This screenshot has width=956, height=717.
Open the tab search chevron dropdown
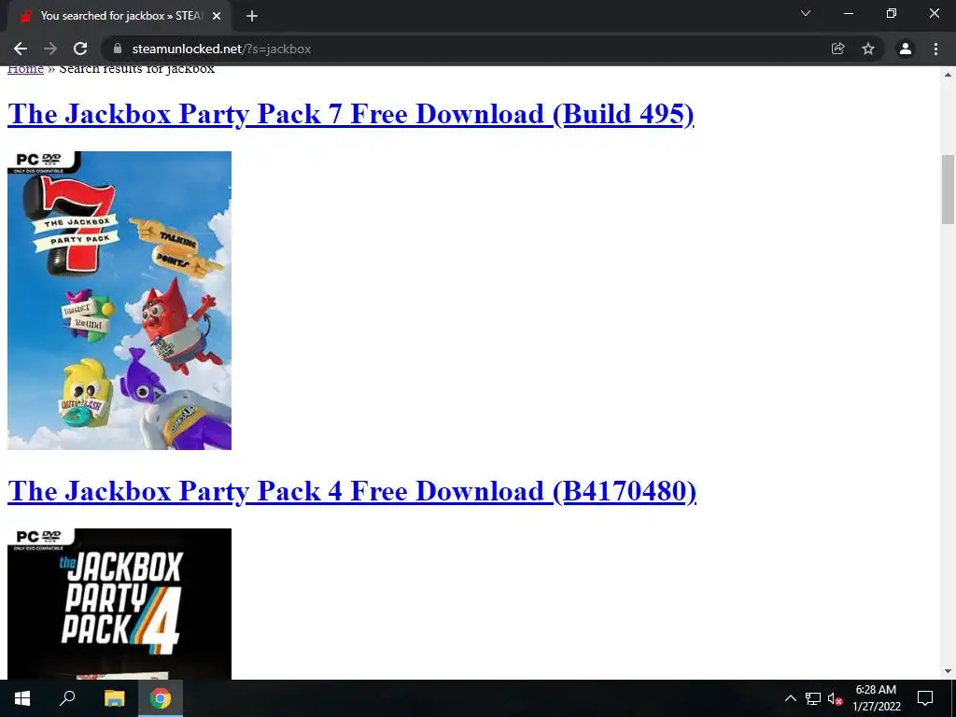[x=806, y=13]
